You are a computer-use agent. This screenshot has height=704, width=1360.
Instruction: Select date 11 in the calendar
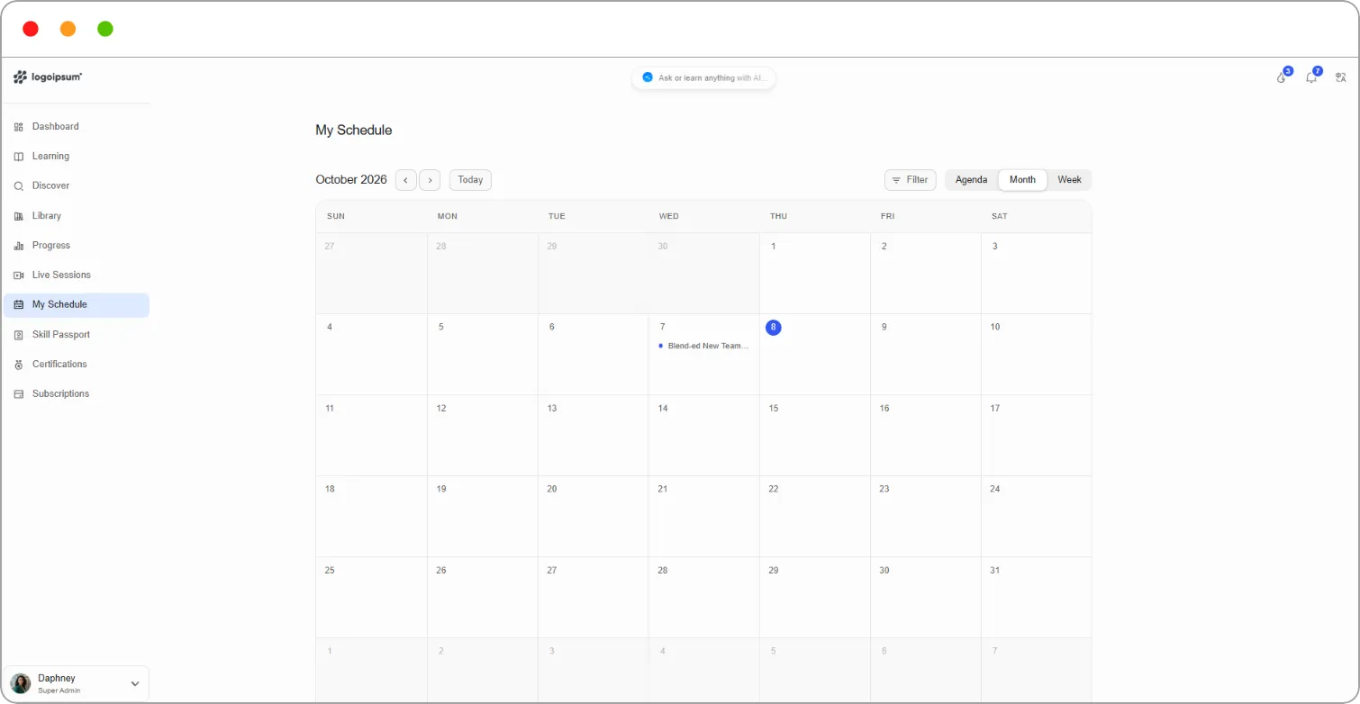point(330,409)
